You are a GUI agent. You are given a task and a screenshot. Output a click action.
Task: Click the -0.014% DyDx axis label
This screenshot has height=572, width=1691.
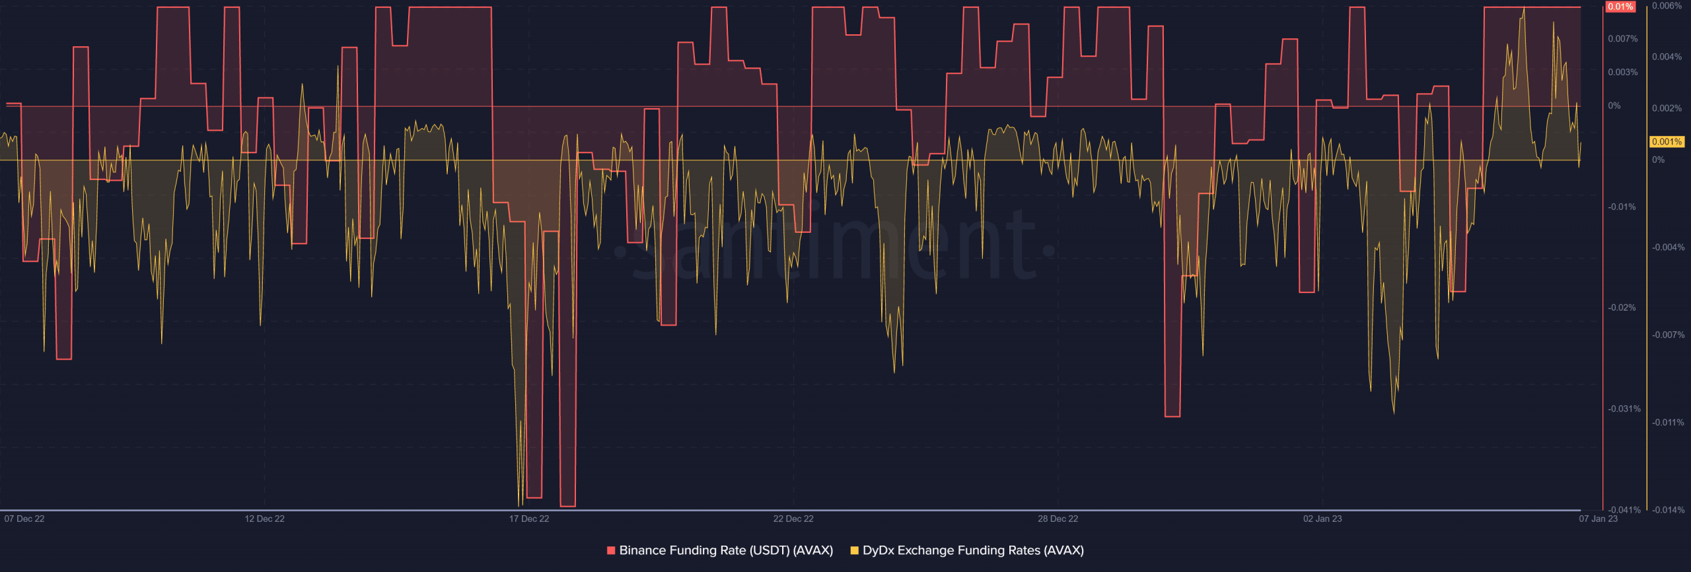[1669, 510]
